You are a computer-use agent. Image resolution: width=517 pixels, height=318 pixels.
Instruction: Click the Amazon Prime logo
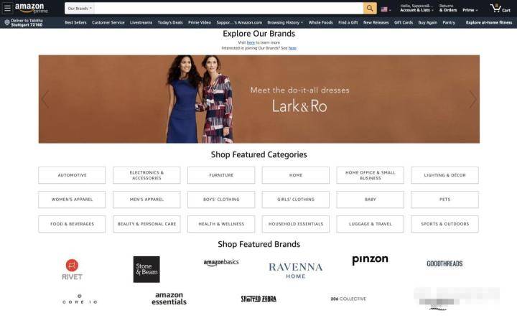[x=32, y=8]
